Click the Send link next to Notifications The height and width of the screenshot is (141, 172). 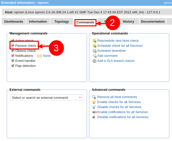[47, 56]
